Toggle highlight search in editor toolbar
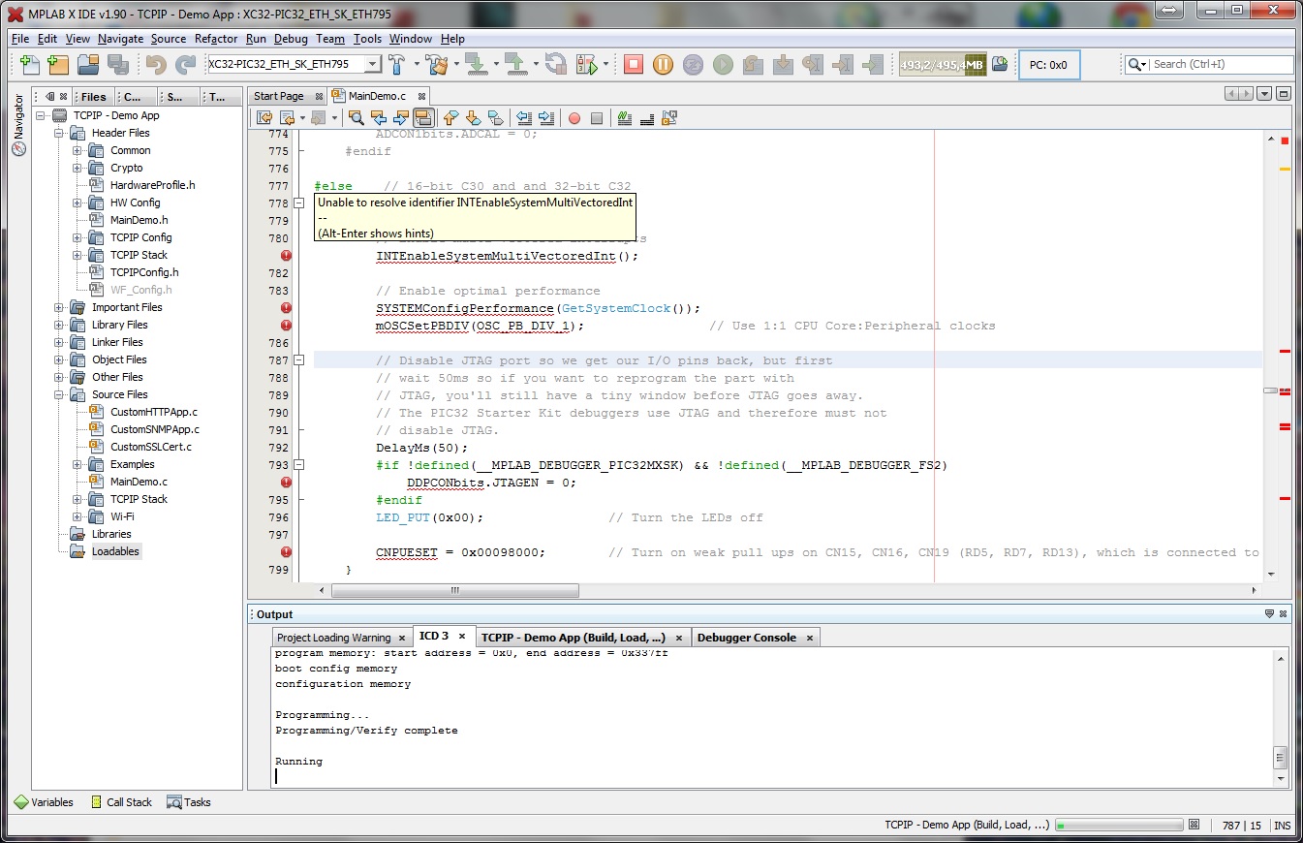The height and width of the screenshot is (843, 1303). pyautogui.click(x=422, y=118)
